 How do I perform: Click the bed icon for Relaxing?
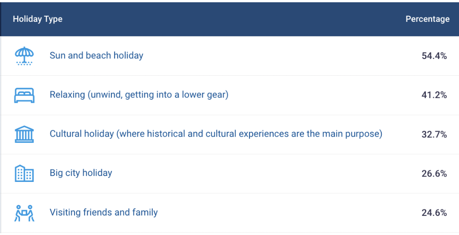click(x=24, y=95)
